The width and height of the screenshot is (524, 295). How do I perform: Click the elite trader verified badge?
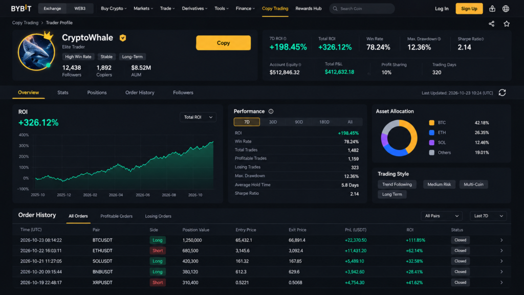coord(123,38)
